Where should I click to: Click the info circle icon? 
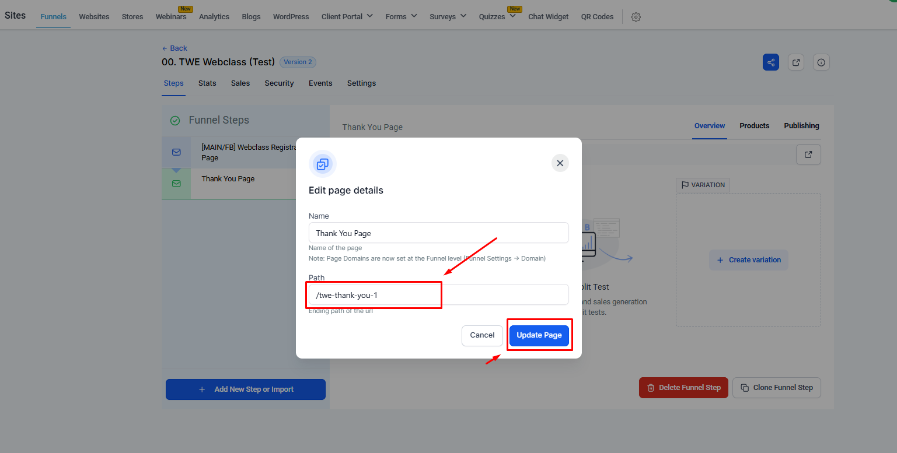click(821, 62)
